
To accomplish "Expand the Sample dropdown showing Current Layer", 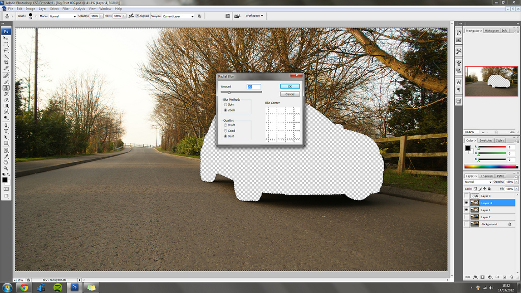I will pos(179,16).
